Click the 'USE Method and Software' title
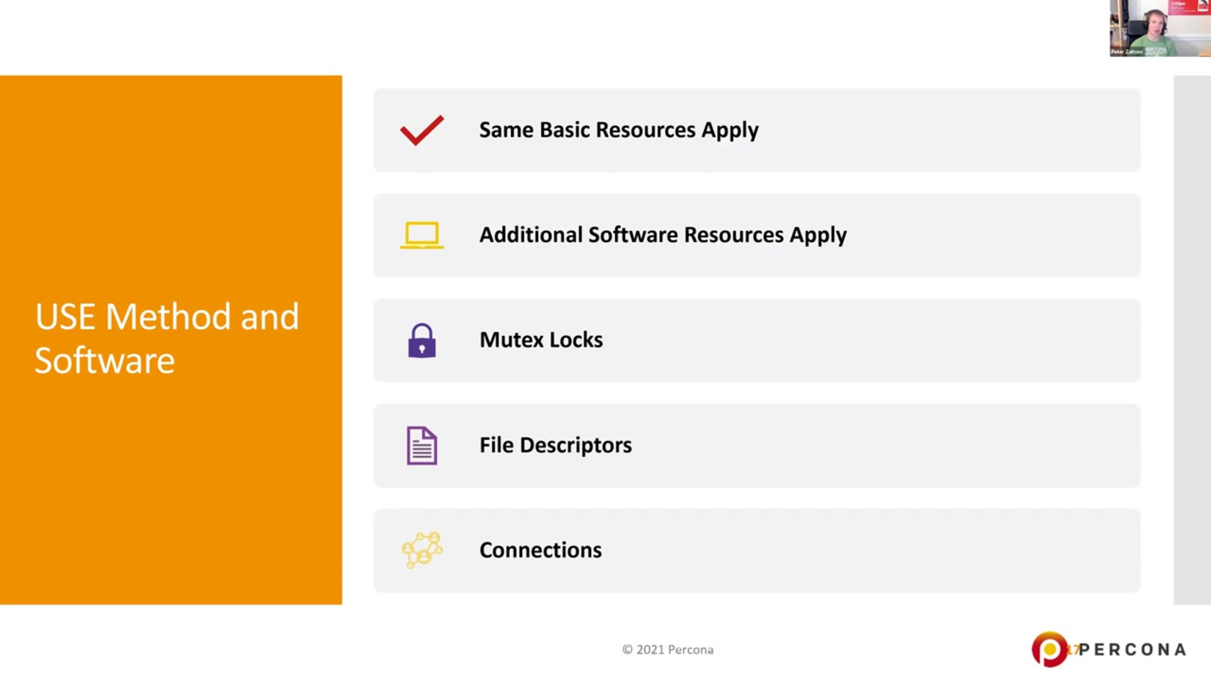Image resolution: width=1211 pixels, height=681 pixels. [167, 338]
